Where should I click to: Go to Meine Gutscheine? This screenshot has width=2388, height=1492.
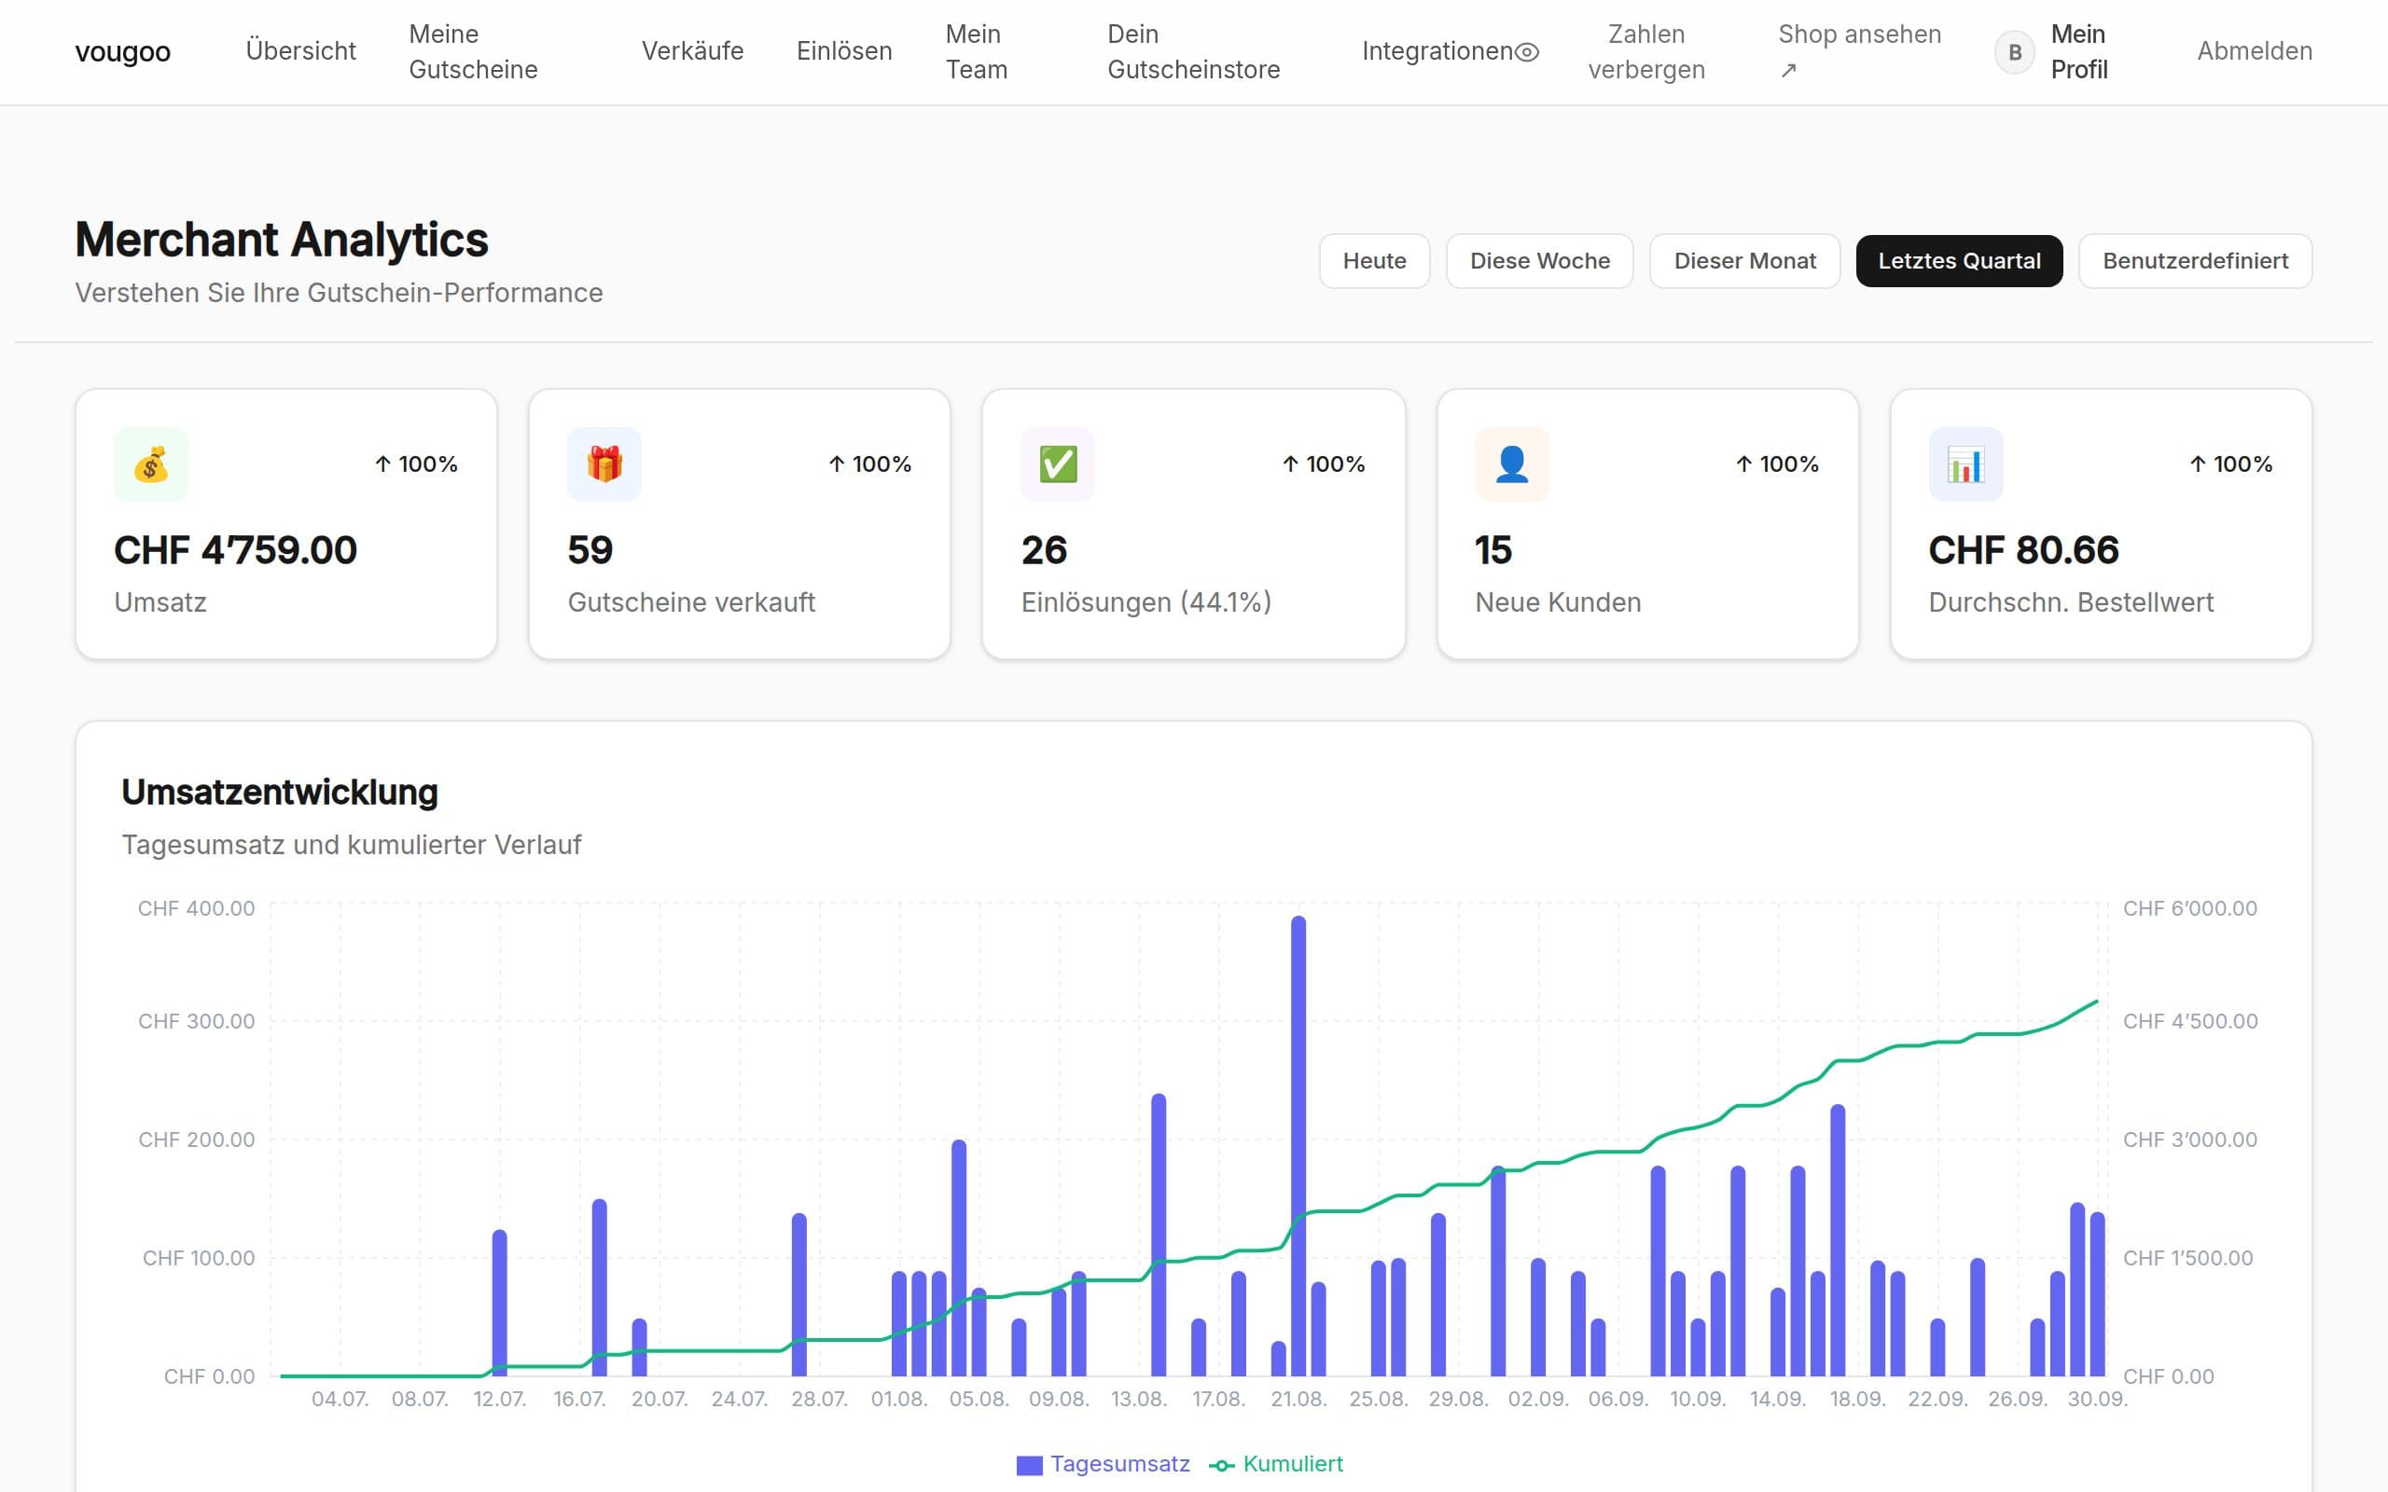click(473, 52)
